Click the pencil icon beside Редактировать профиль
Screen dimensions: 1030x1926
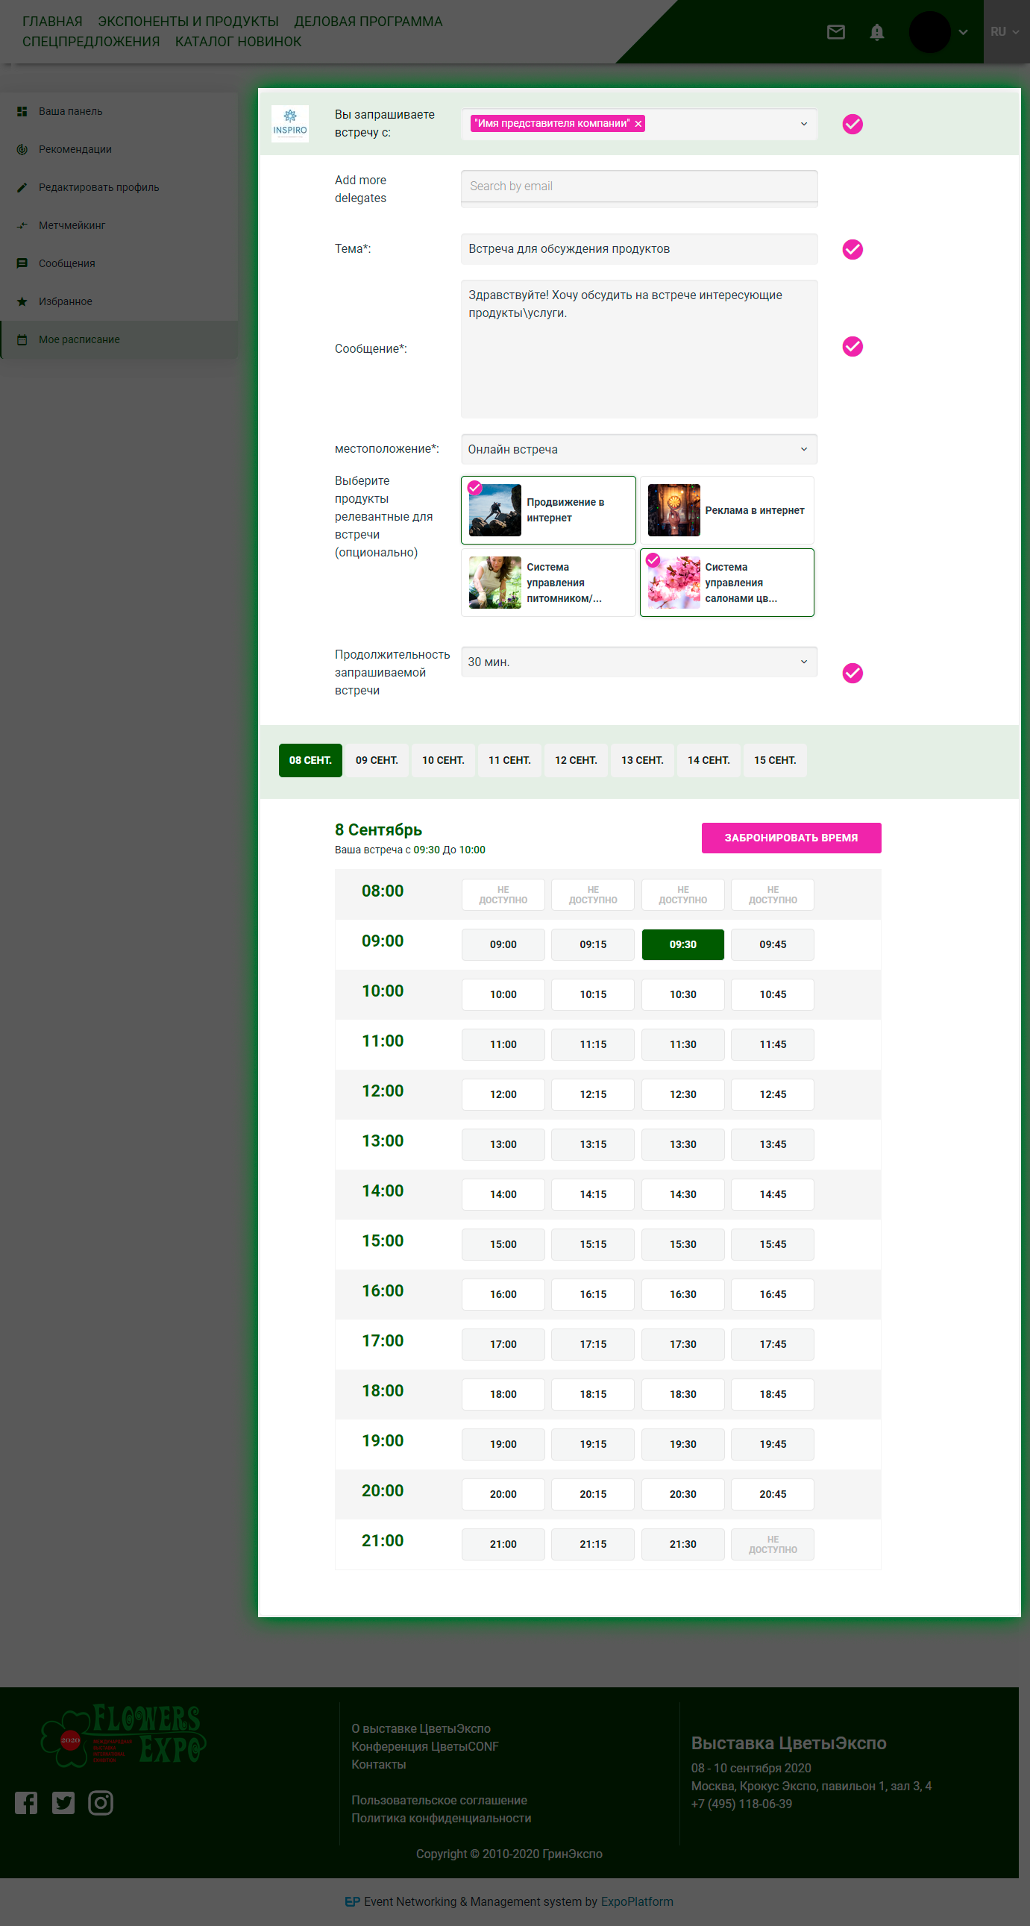[x=22, y=188]
